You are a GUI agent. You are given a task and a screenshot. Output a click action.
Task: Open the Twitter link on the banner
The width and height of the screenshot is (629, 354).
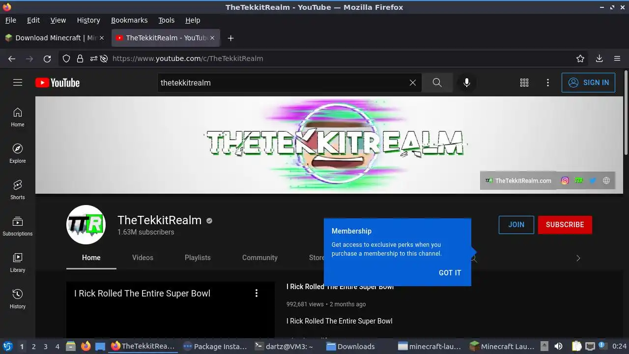click(593, 180)
